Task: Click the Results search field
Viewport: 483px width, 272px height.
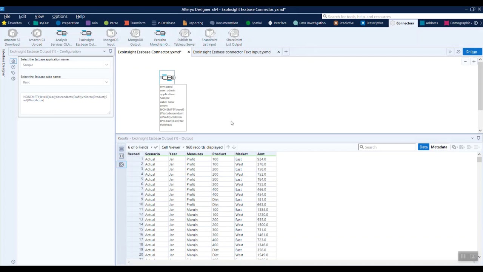Action: coord(387,147)
